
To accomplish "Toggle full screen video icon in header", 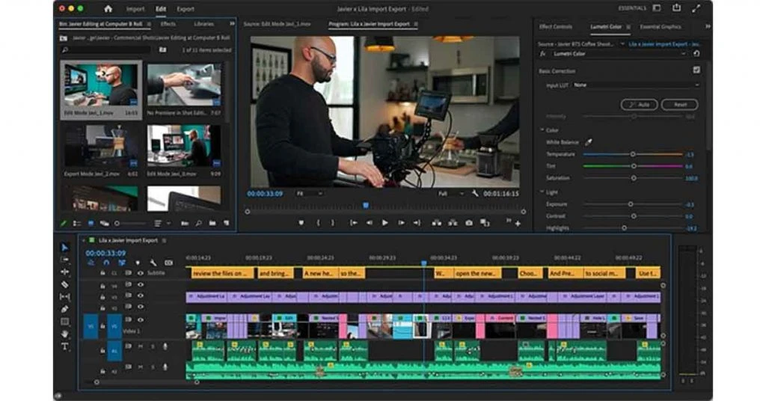I will [696, 8].
